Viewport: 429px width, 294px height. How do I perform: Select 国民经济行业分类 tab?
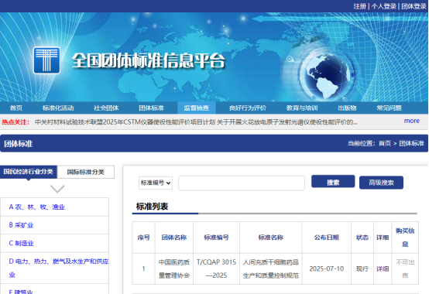tap(28, 172)
